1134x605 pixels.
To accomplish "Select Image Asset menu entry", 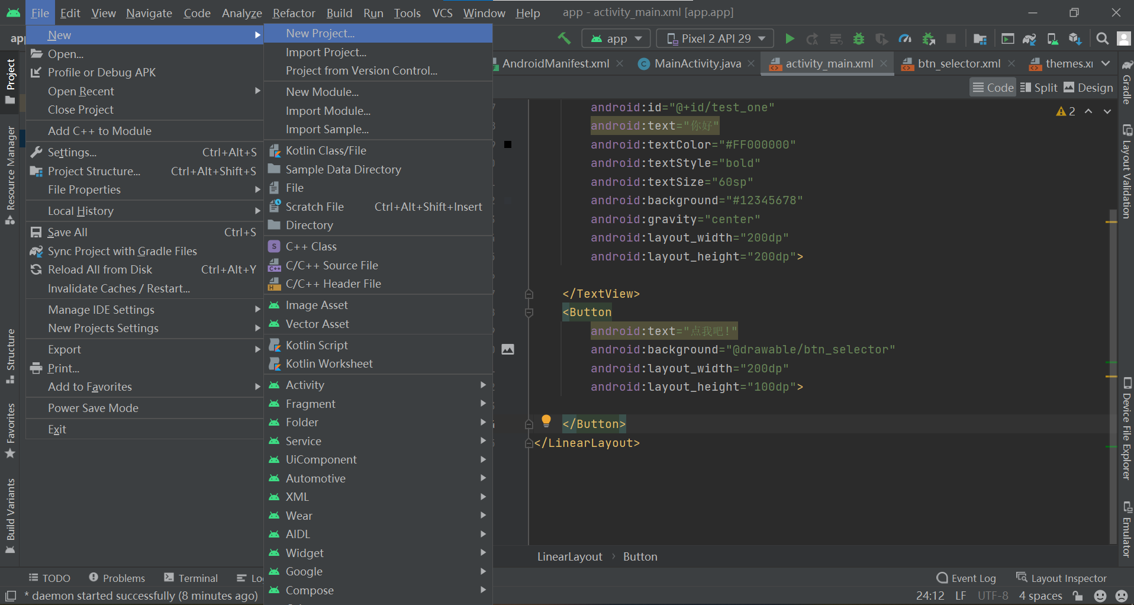I will [378, 305].
